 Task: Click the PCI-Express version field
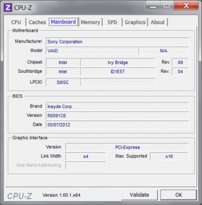tap(127, 147)
